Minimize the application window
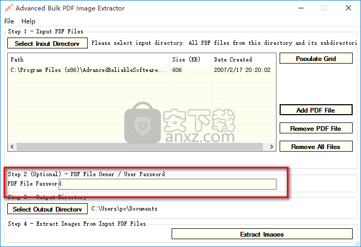361x247 pixels. 301,8
